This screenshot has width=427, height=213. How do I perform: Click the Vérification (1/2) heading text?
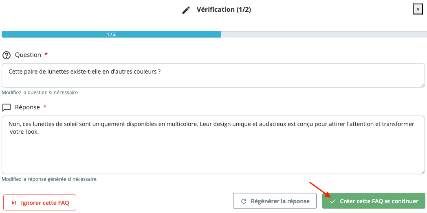click(x=224, y=9)
